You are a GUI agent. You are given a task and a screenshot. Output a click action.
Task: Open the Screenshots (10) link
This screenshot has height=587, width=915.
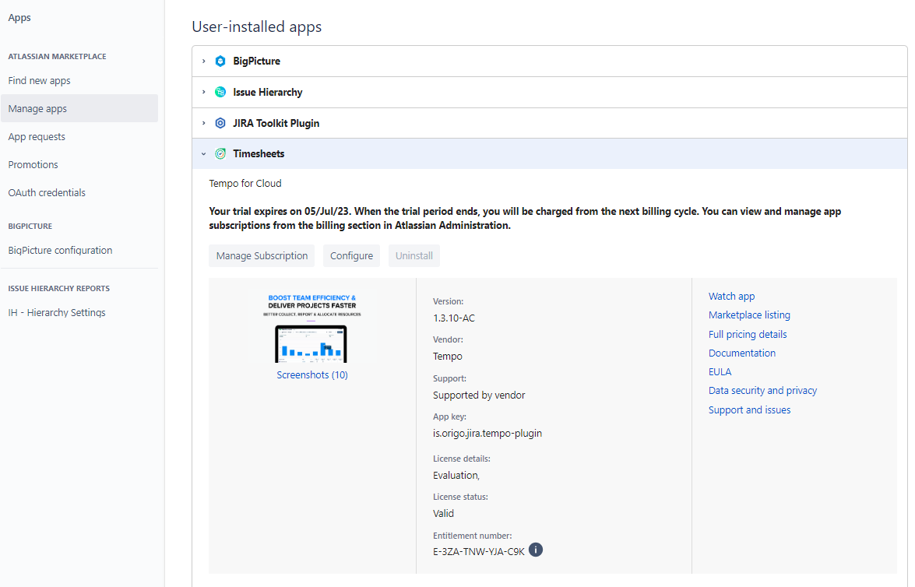[312, 374]
